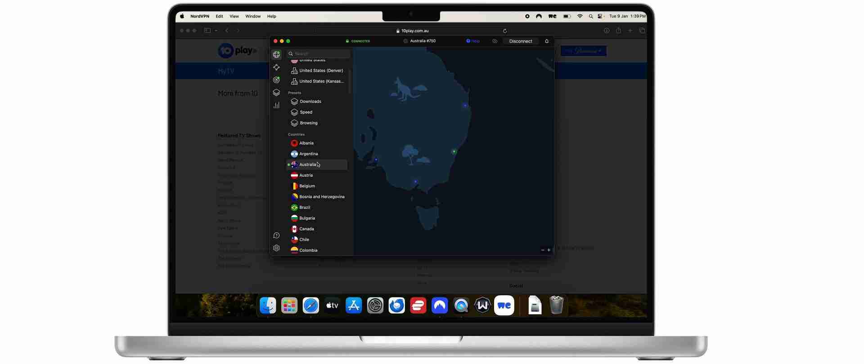
Task: Connect to Austria
Action: [x=317, y=175]
